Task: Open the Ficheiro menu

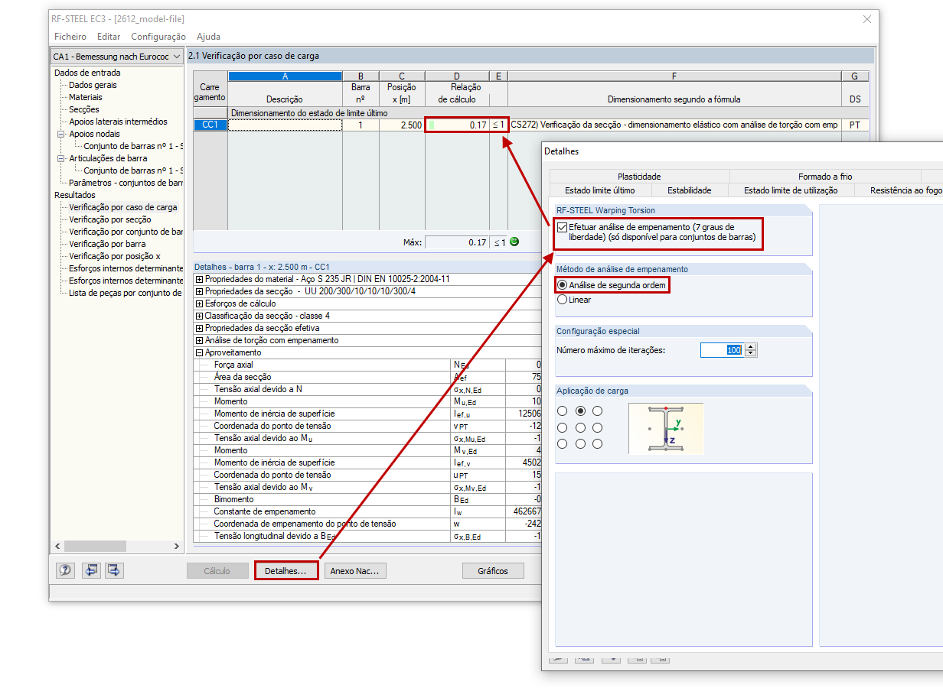Action: point(70,37)
